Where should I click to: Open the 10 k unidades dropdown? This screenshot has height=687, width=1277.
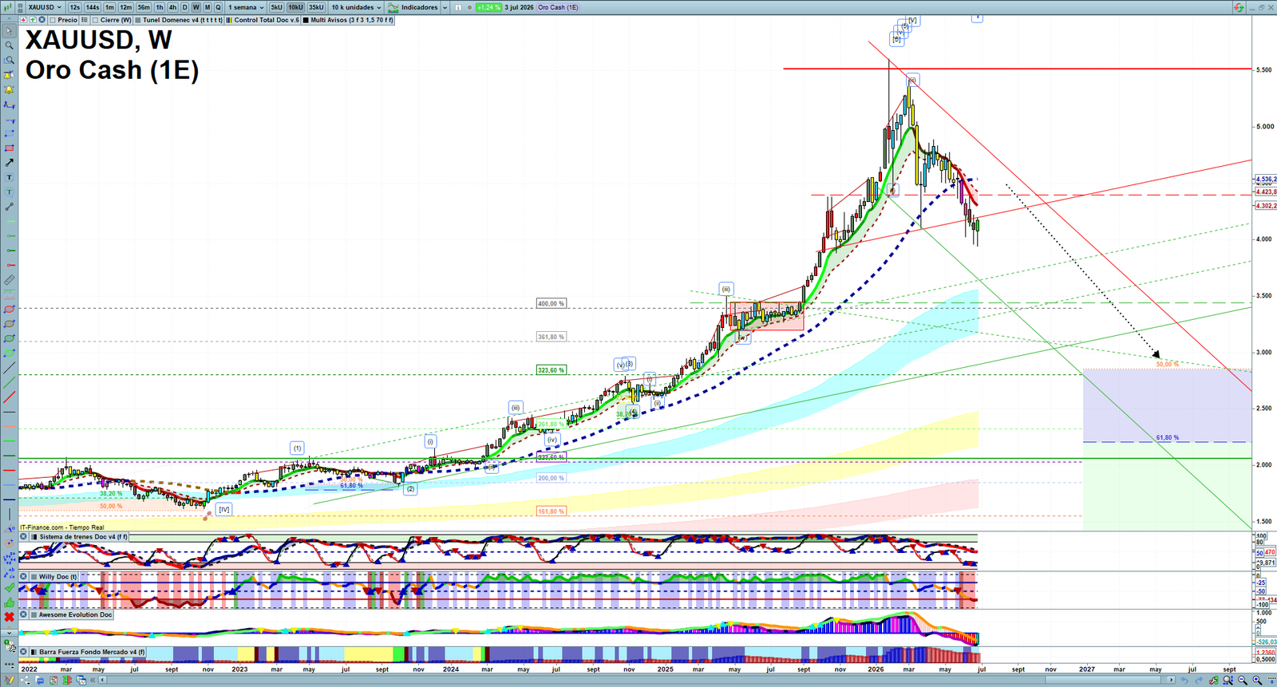click(356, 7)
